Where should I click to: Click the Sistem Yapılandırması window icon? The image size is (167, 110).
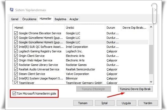click(x=12, y=10)
